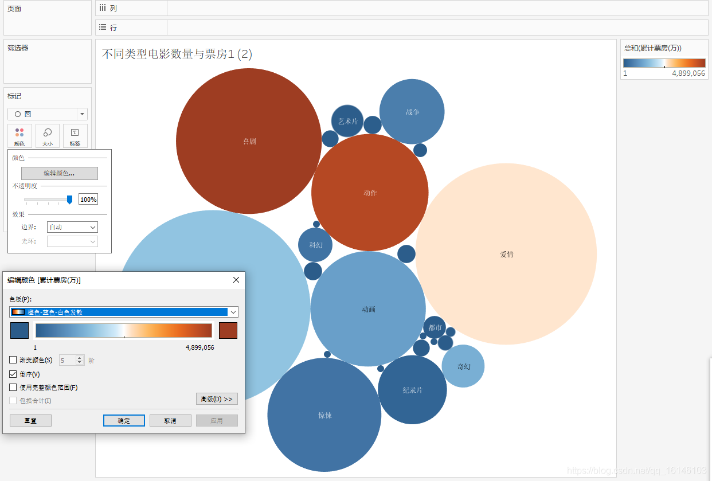This screenshot has height=481, width=712.
Task: Open the border dropdown set to automatic
Action: (x=72, y=228)
